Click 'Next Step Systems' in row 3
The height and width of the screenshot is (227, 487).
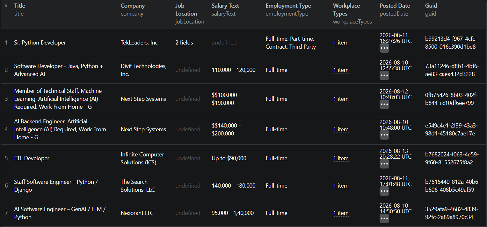click(143, 99)
